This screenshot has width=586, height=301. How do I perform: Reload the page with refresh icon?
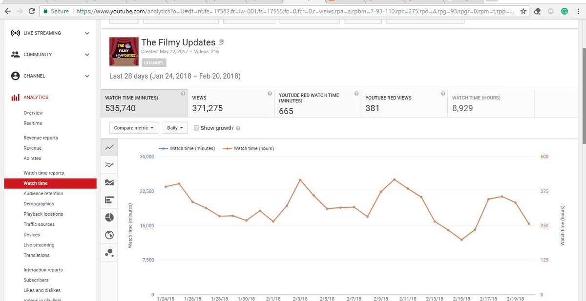point(31,11)
